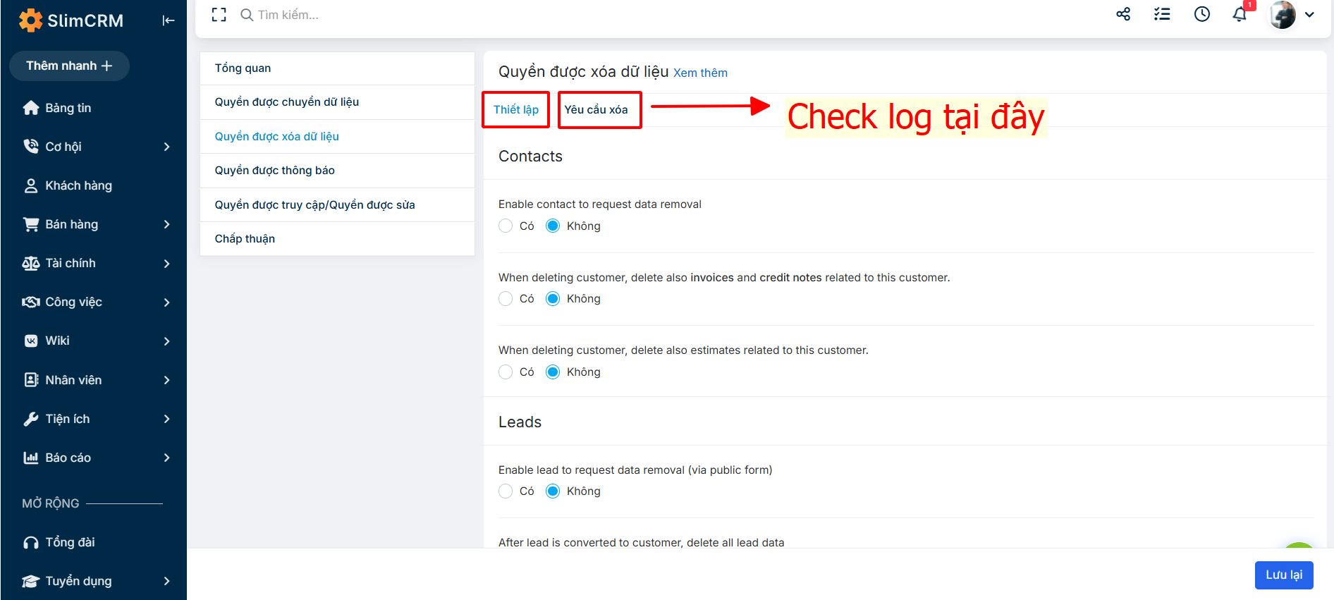The width and height of the screenshot is (1334, 600).
Task: Open the user profile dropdown arrow
Action: pyautogui.click(x=1309, y=14)
